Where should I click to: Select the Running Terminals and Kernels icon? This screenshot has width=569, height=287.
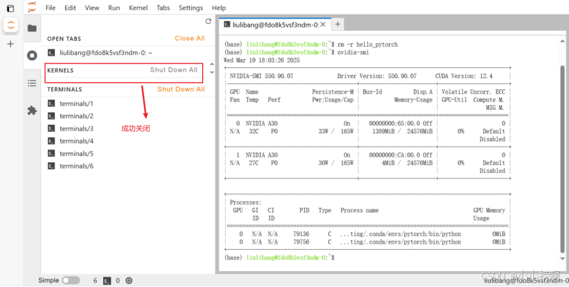(32, 56)
